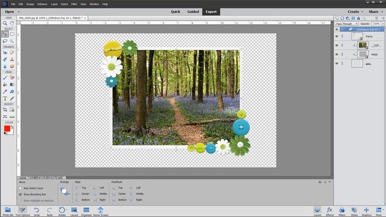
Task: Open the Layer menu
Action: (54, 4)
